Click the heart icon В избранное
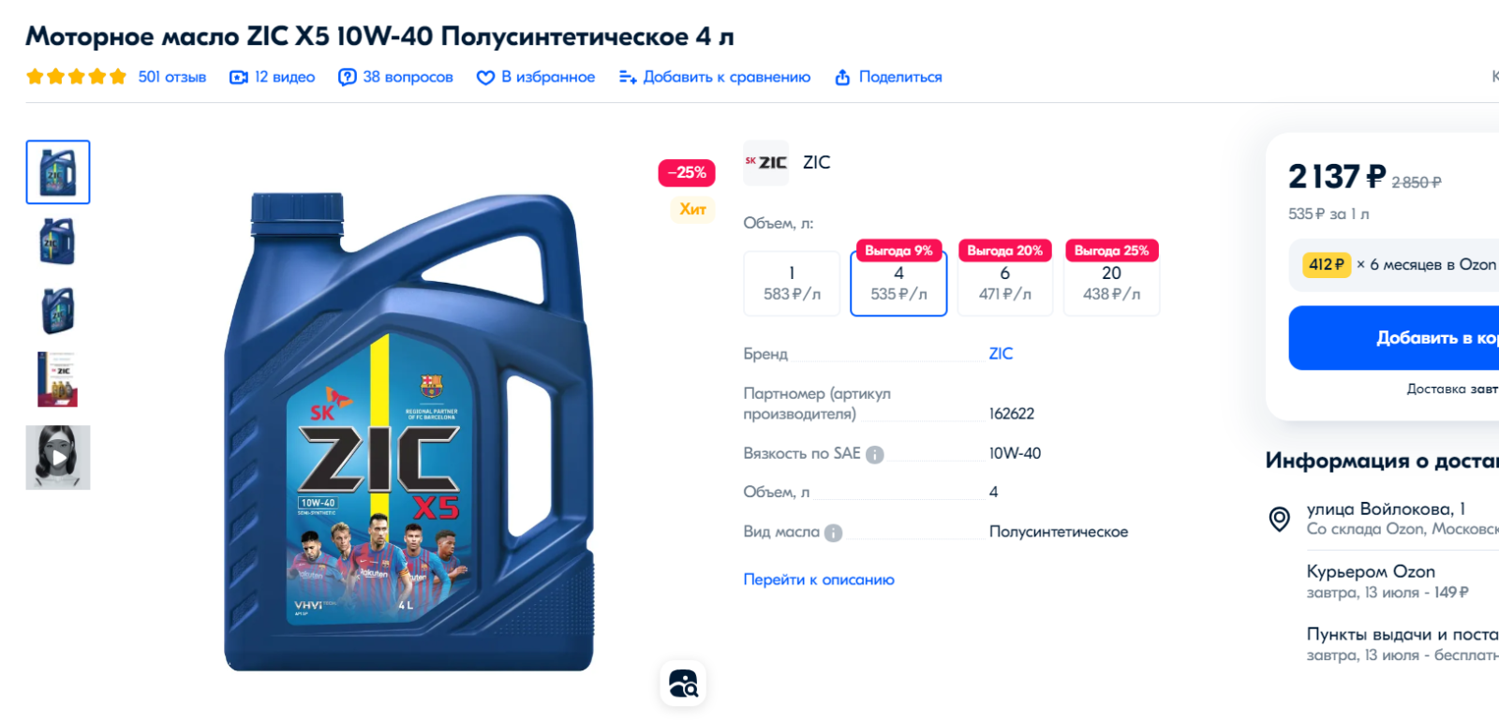This screenshot has height=721, width=1499. pos(485,78)
